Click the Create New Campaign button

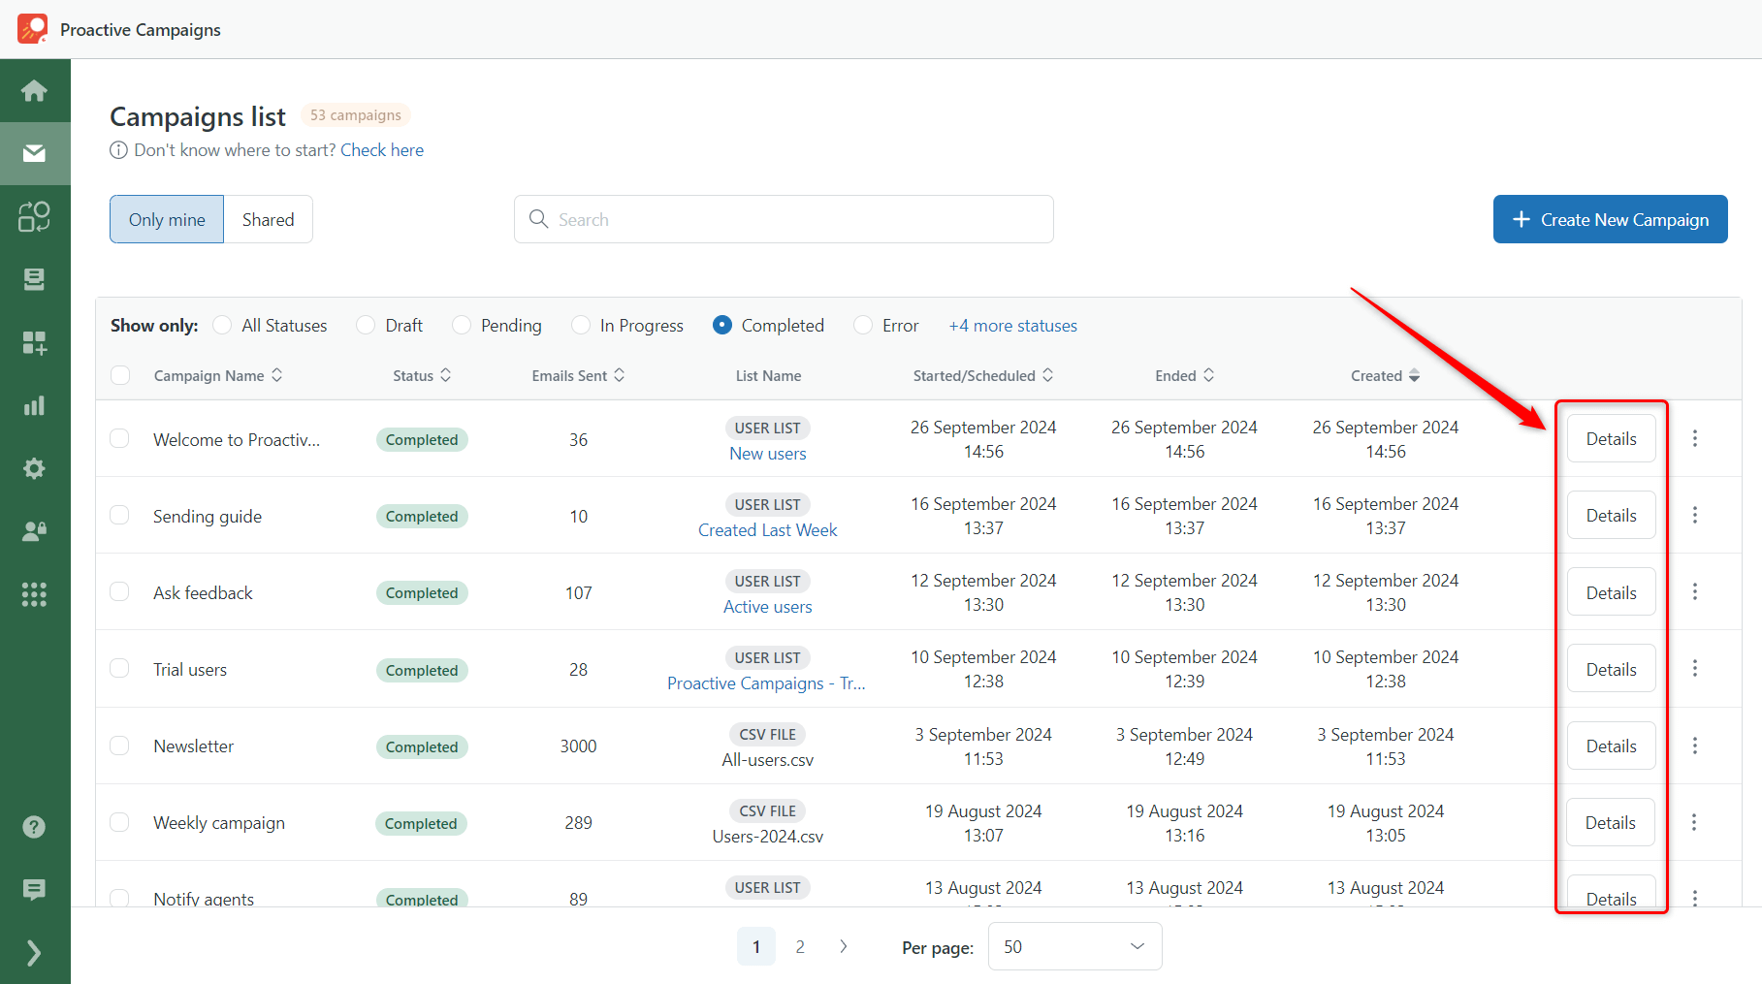(x=1610, y=219)
